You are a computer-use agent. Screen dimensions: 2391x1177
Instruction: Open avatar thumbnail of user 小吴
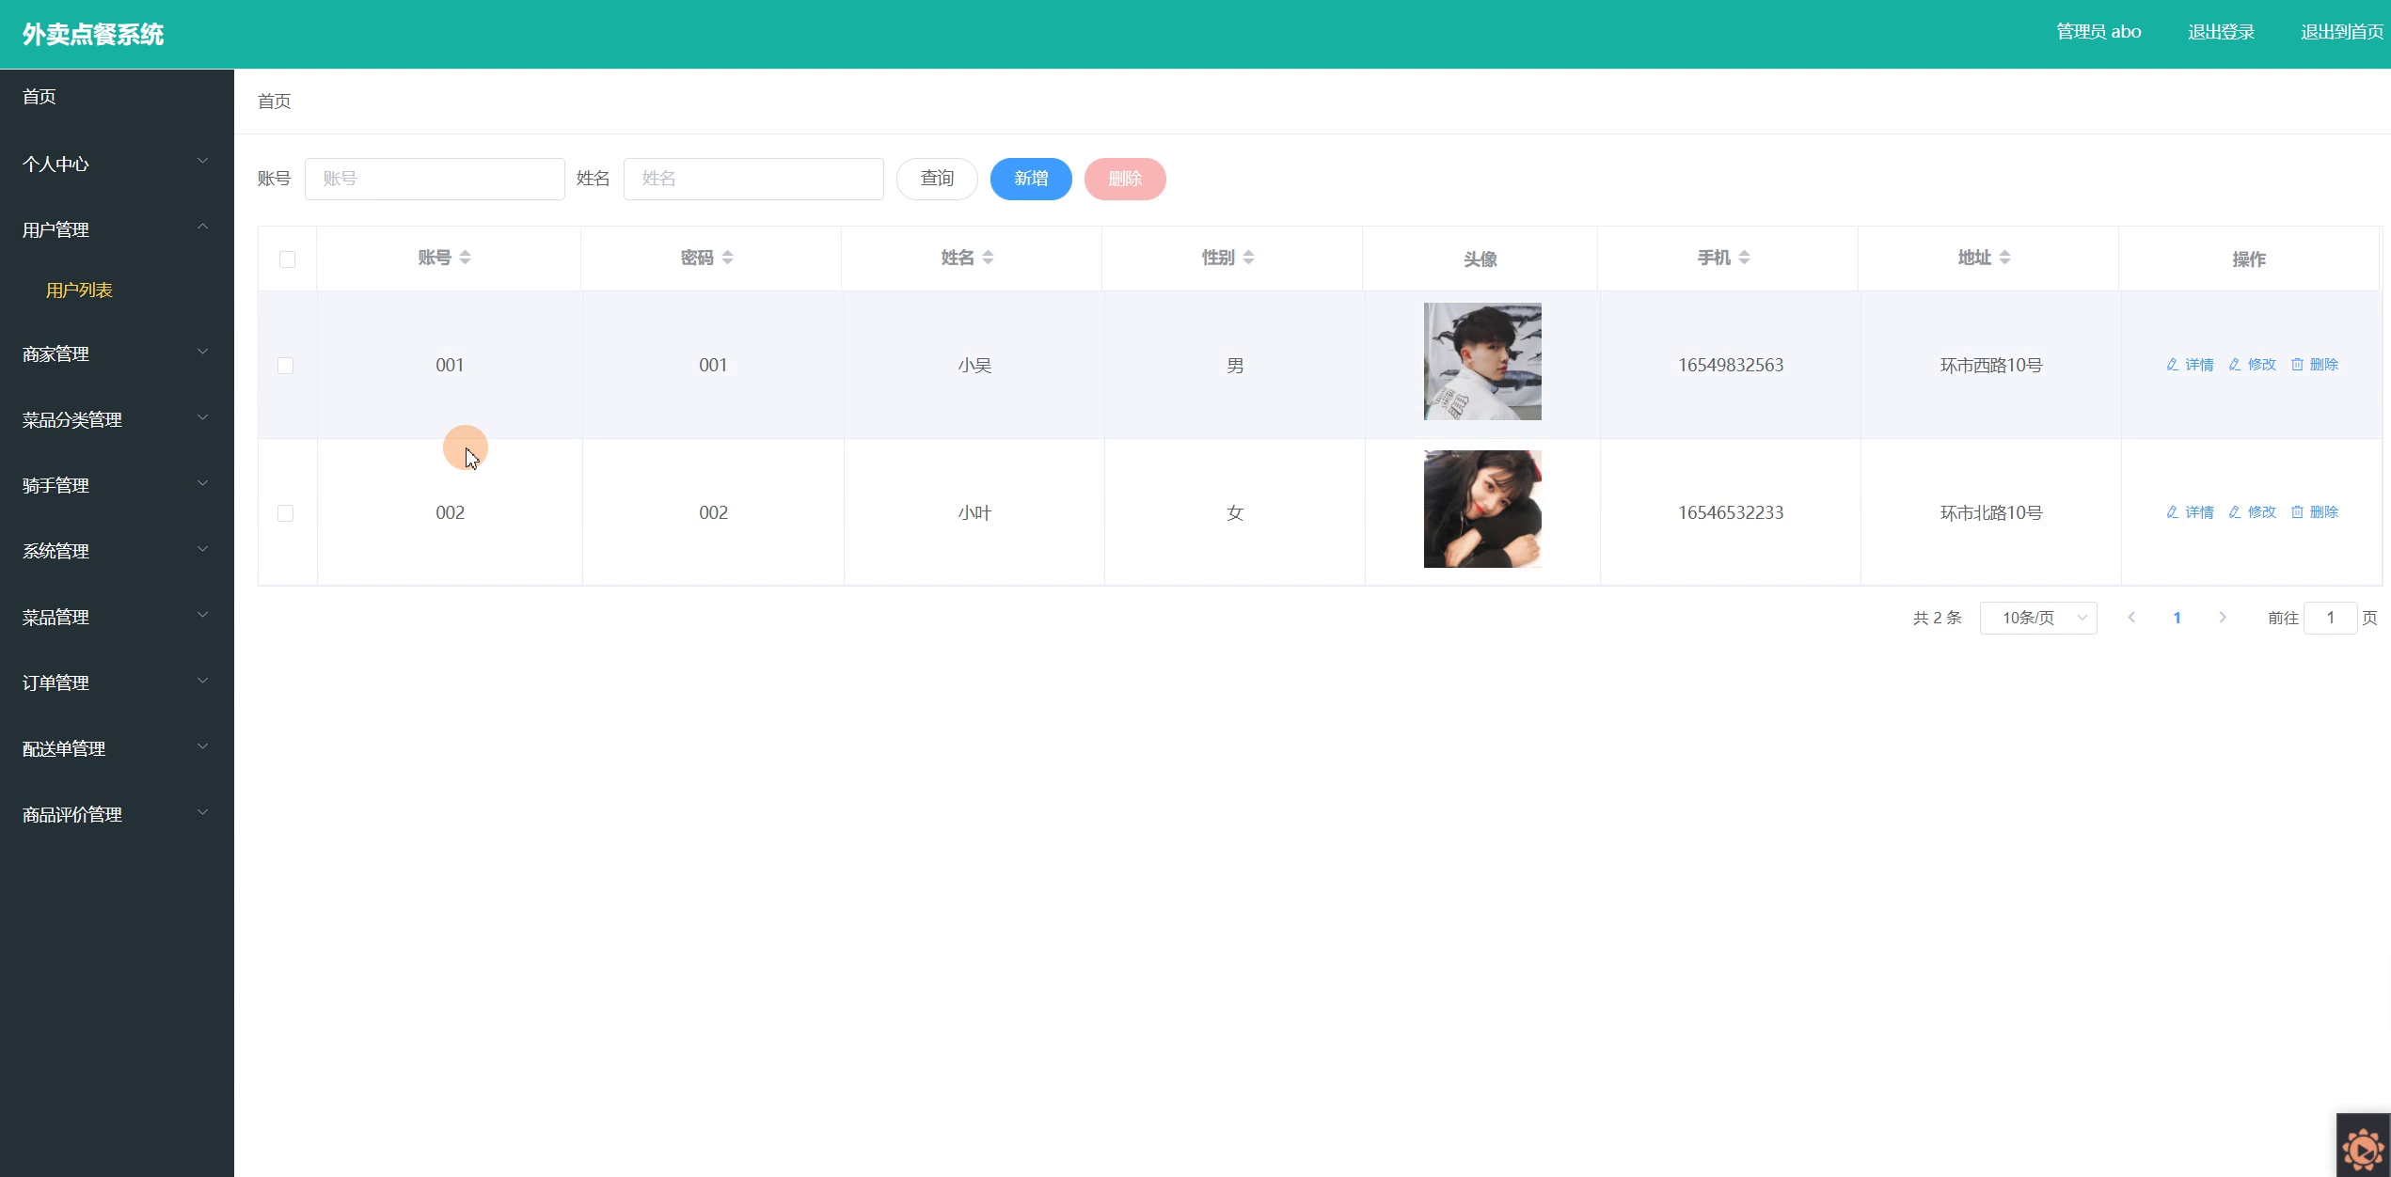(1482, 361)
